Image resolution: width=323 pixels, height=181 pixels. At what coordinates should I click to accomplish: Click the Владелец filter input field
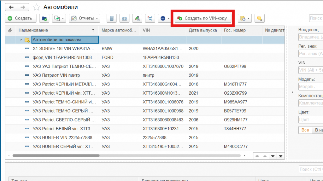coord(311,37)
